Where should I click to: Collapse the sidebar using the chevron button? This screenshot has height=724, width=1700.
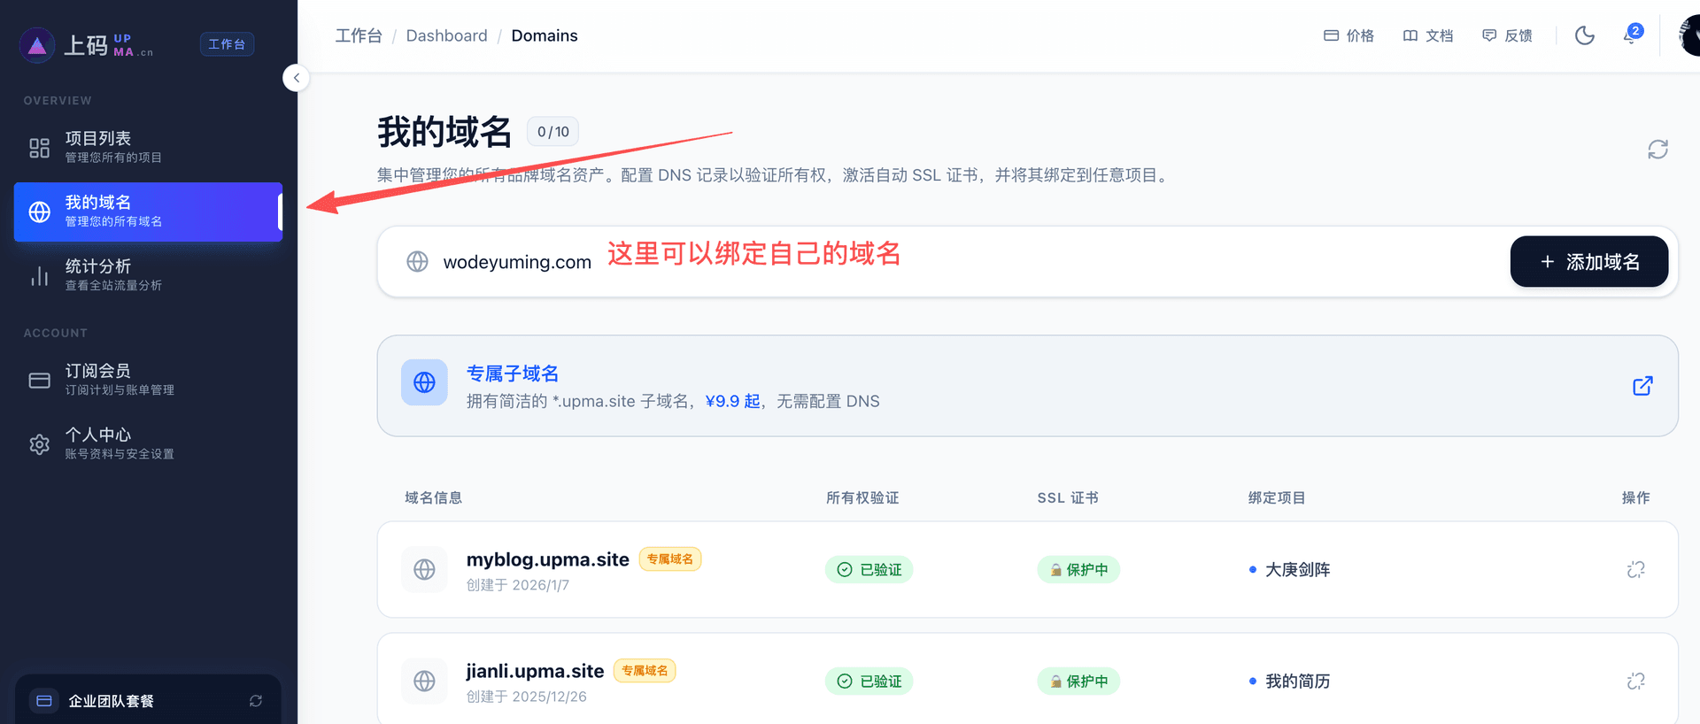(x=296, y=78)
